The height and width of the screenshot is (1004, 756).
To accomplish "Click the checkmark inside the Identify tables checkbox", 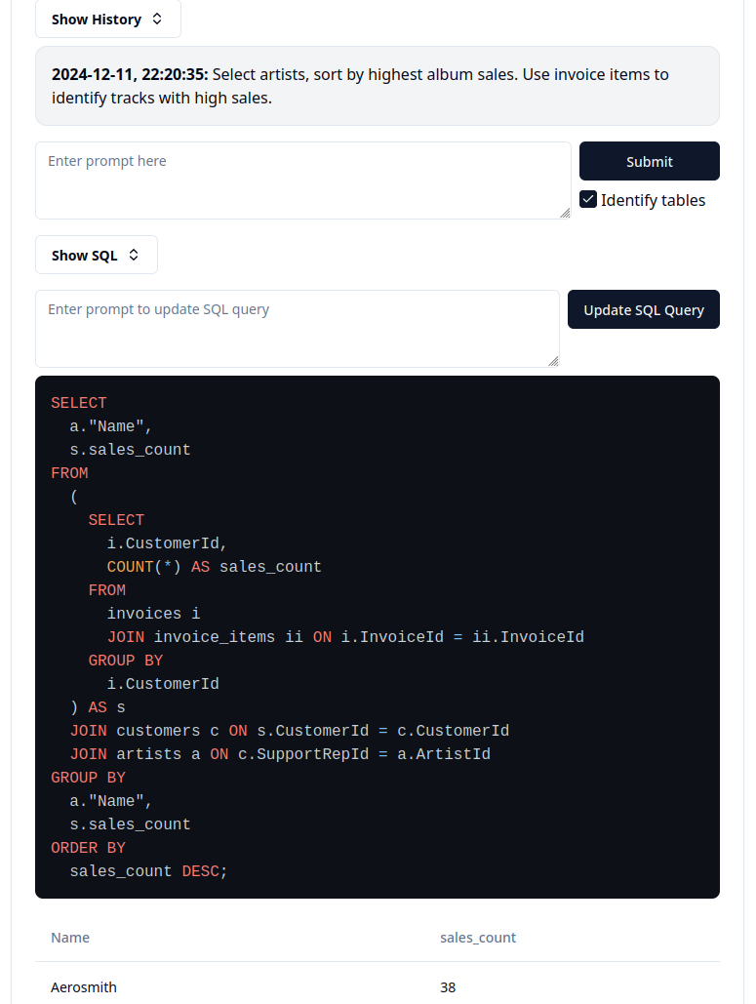I will pos(588,199).
